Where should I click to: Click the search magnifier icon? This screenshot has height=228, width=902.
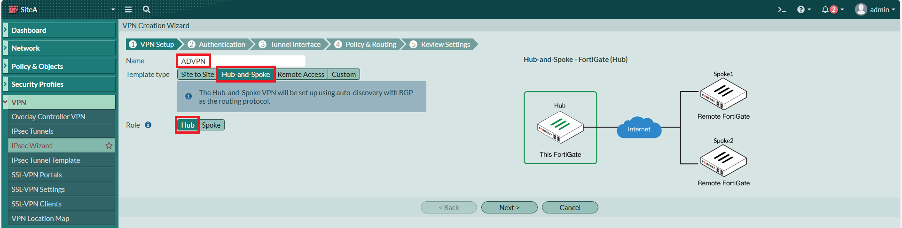[146, 9]
